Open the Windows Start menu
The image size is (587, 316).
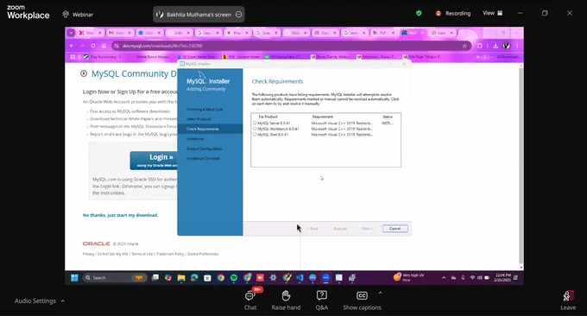74,277
